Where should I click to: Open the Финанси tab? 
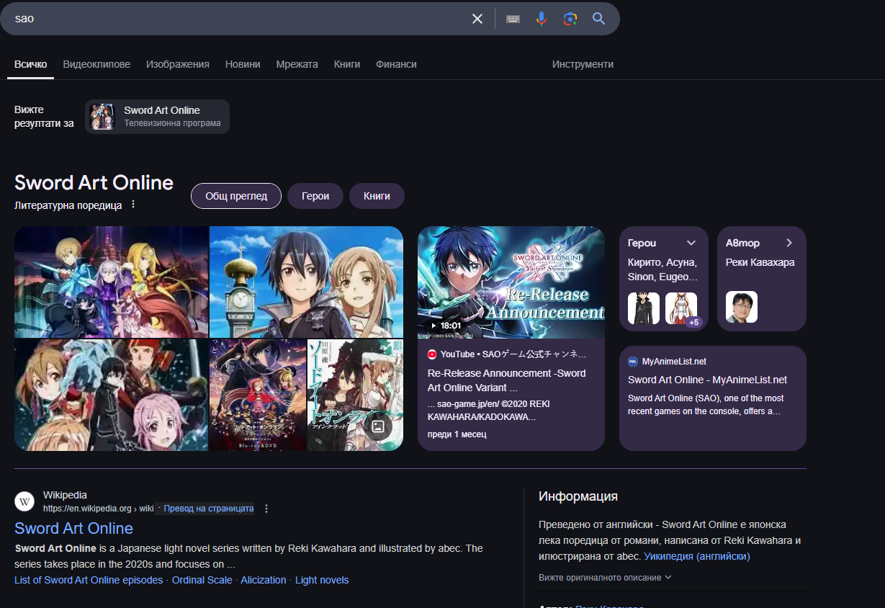coord(396,64)
